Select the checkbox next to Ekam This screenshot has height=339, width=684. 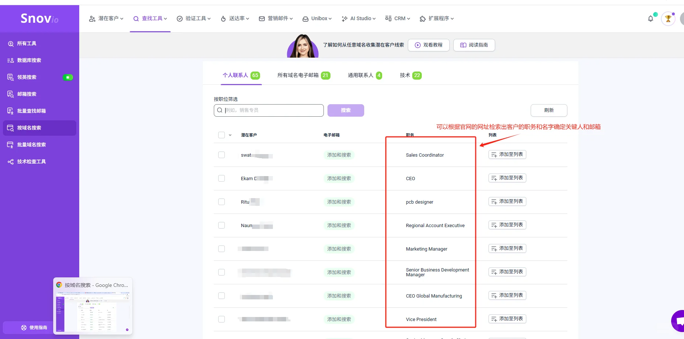click(x=222, y=178)
